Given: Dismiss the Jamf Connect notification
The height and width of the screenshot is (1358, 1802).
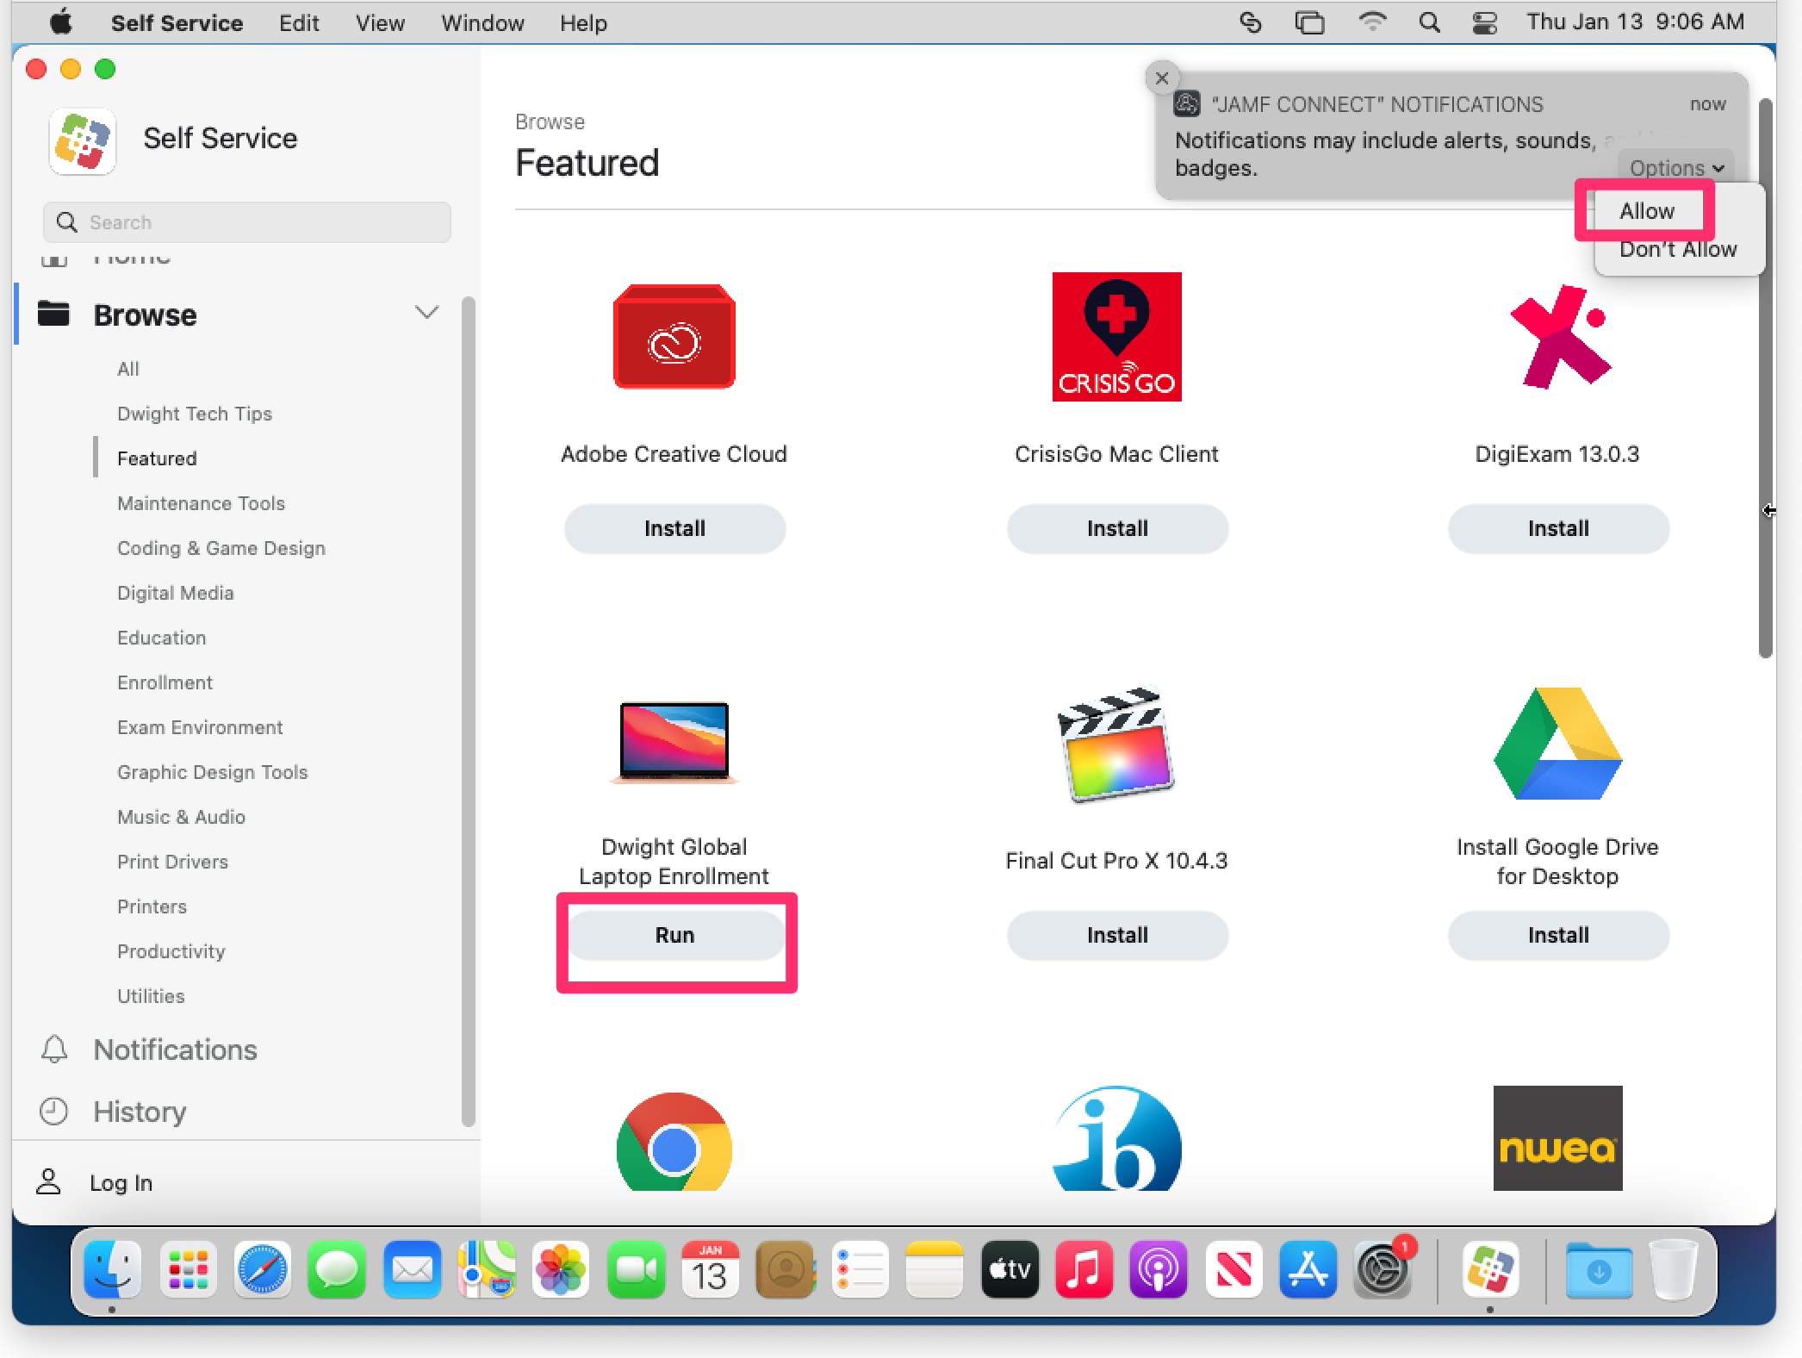Looking at the screenshot, I should point(1161,78).
